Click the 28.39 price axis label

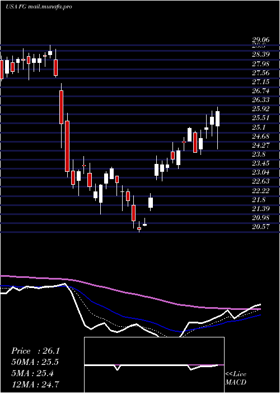260,54
